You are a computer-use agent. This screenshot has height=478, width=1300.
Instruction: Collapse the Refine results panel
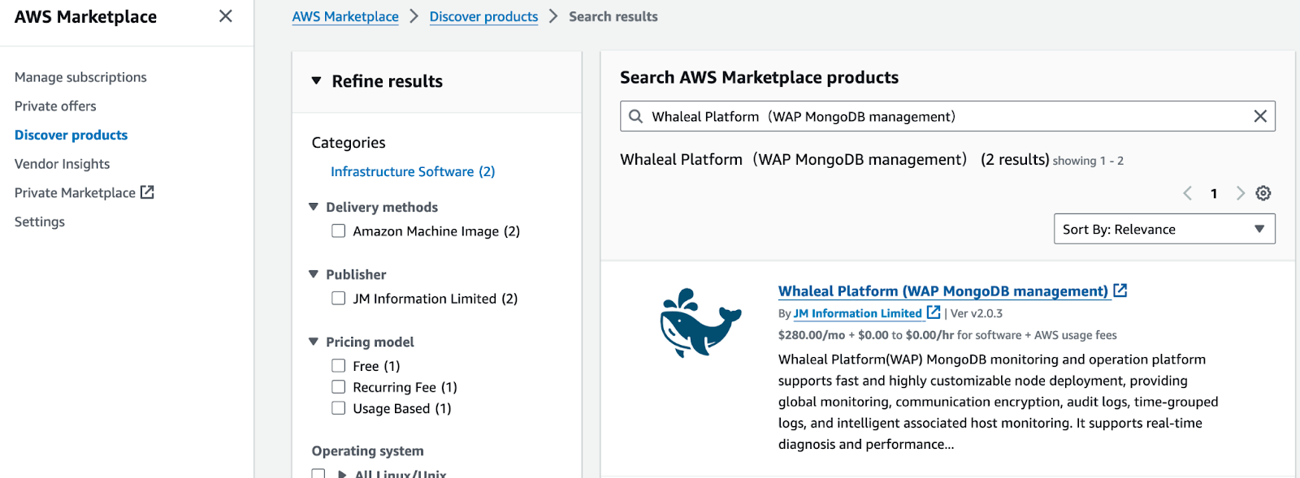click(316, 81)
